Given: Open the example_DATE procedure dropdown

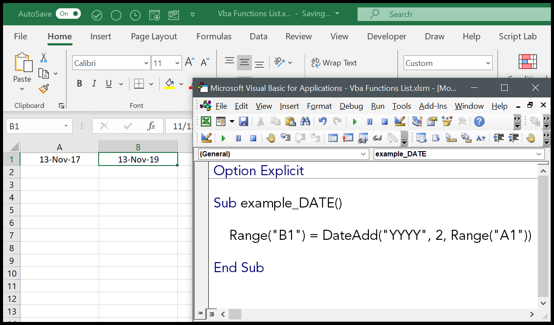Looking at the screenshot, I should [x=540, y=154].
